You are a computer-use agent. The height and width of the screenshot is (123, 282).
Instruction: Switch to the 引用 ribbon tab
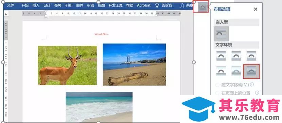(x=69, y=5)
